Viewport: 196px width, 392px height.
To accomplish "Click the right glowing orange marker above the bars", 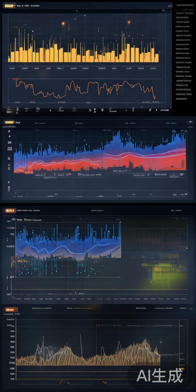I will point(129,22).
